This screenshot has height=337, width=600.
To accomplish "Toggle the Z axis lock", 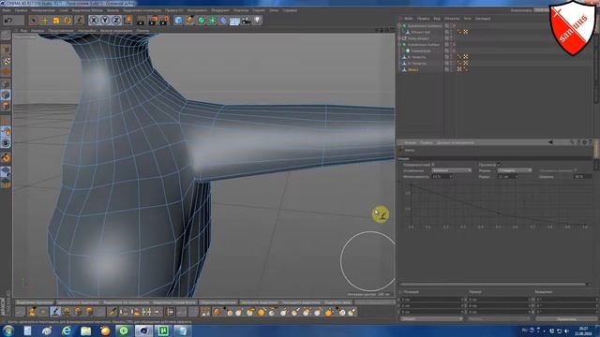I will (x=116, y=21).
